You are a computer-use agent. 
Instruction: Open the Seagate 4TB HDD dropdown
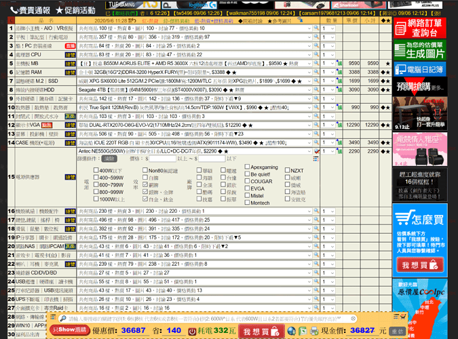[x=195, y=90]
